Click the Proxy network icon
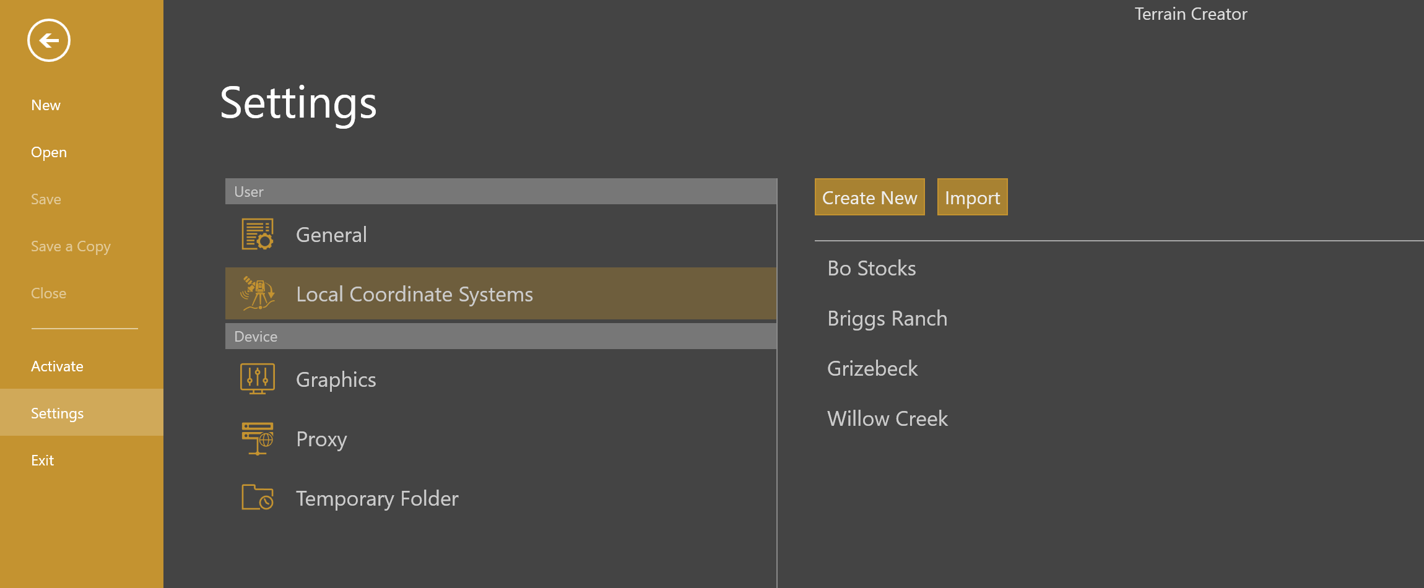 tap(256, 438)
